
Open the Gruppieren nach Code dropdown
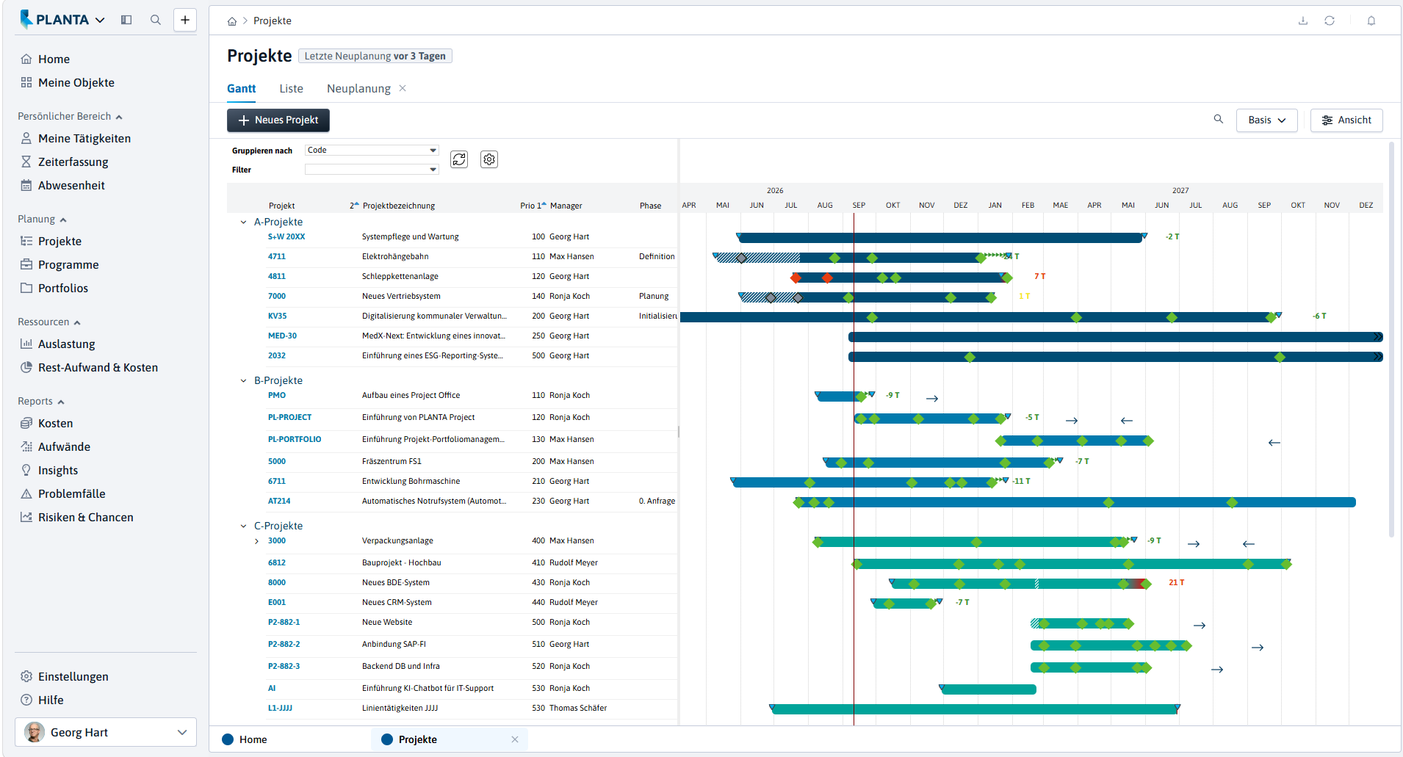coord(372,150)
